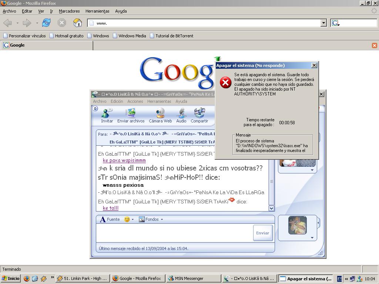The image size is (379, 284).
Task: Expand hidden Quick Launch items chevron
Action: coord(52,277)
